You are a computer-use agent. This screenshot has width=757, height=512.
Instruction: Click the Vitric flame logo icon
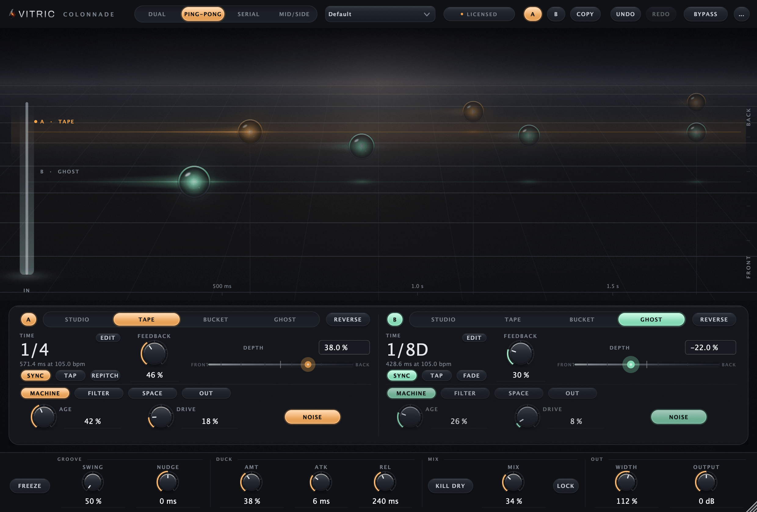[12, 14]
